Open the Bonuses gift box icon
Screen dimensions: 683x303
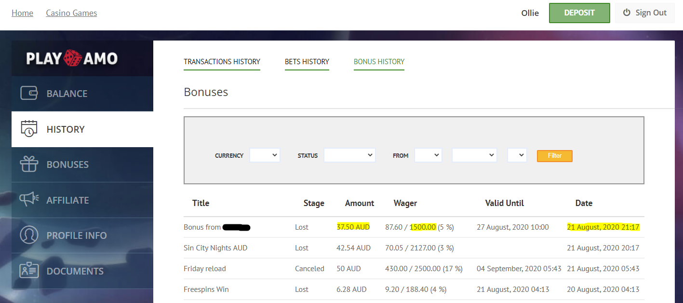pyautogui.click(x=29, y=164)
